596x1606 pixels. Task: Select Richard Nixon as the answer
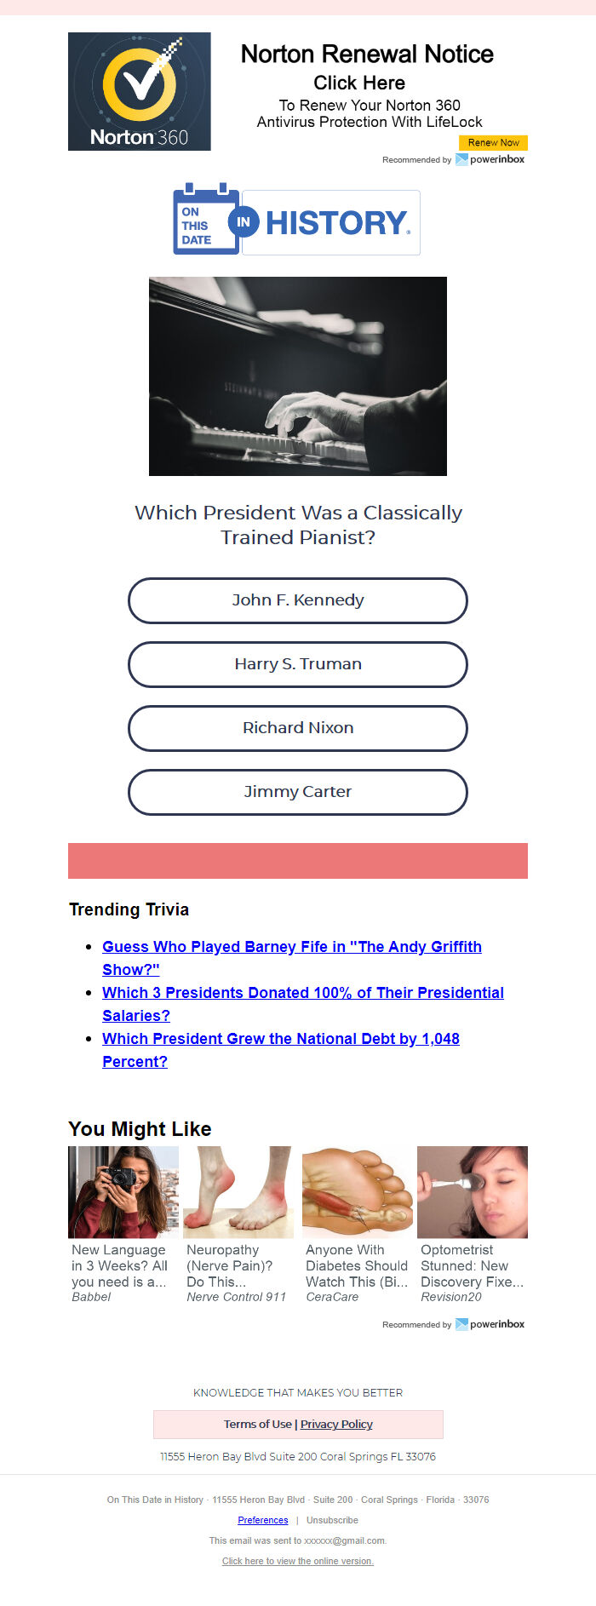(298, 728)
